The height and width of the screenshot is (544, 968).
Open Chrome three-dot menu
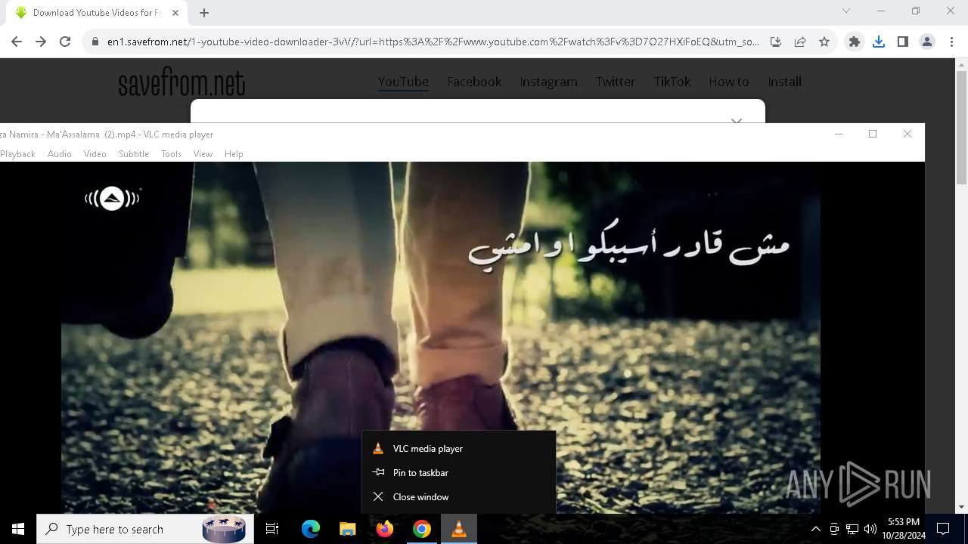(x=951, y=42)
